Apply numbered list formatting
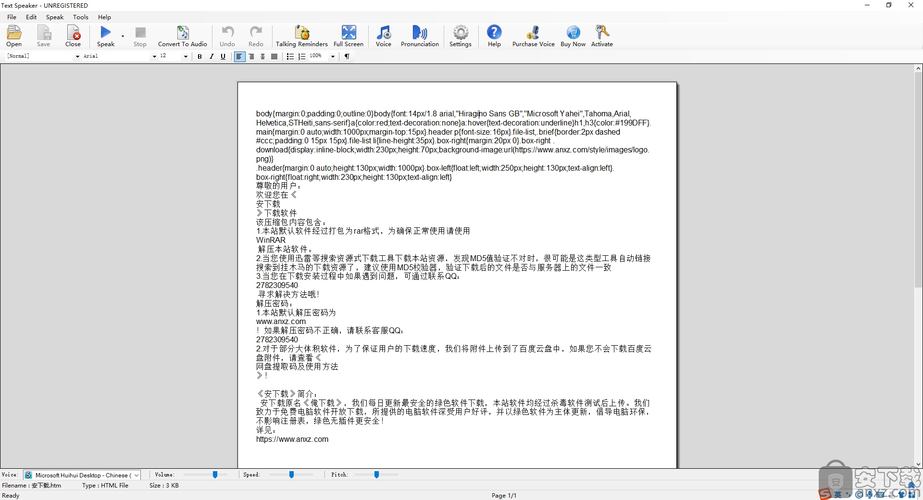923x500 pixels. click(x=302, y=56)
